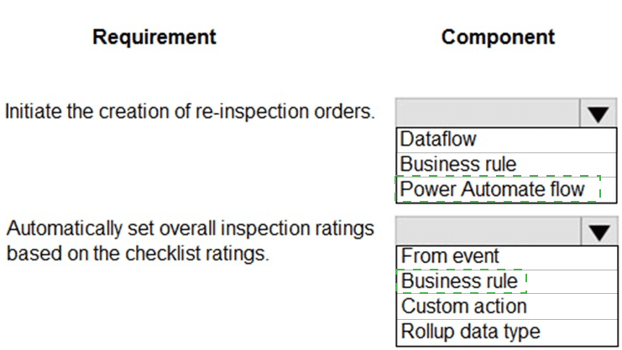This screenshot has height=350, width=622.
Task: Select Dataflow from the first list
Action: [x=506, y=140]
